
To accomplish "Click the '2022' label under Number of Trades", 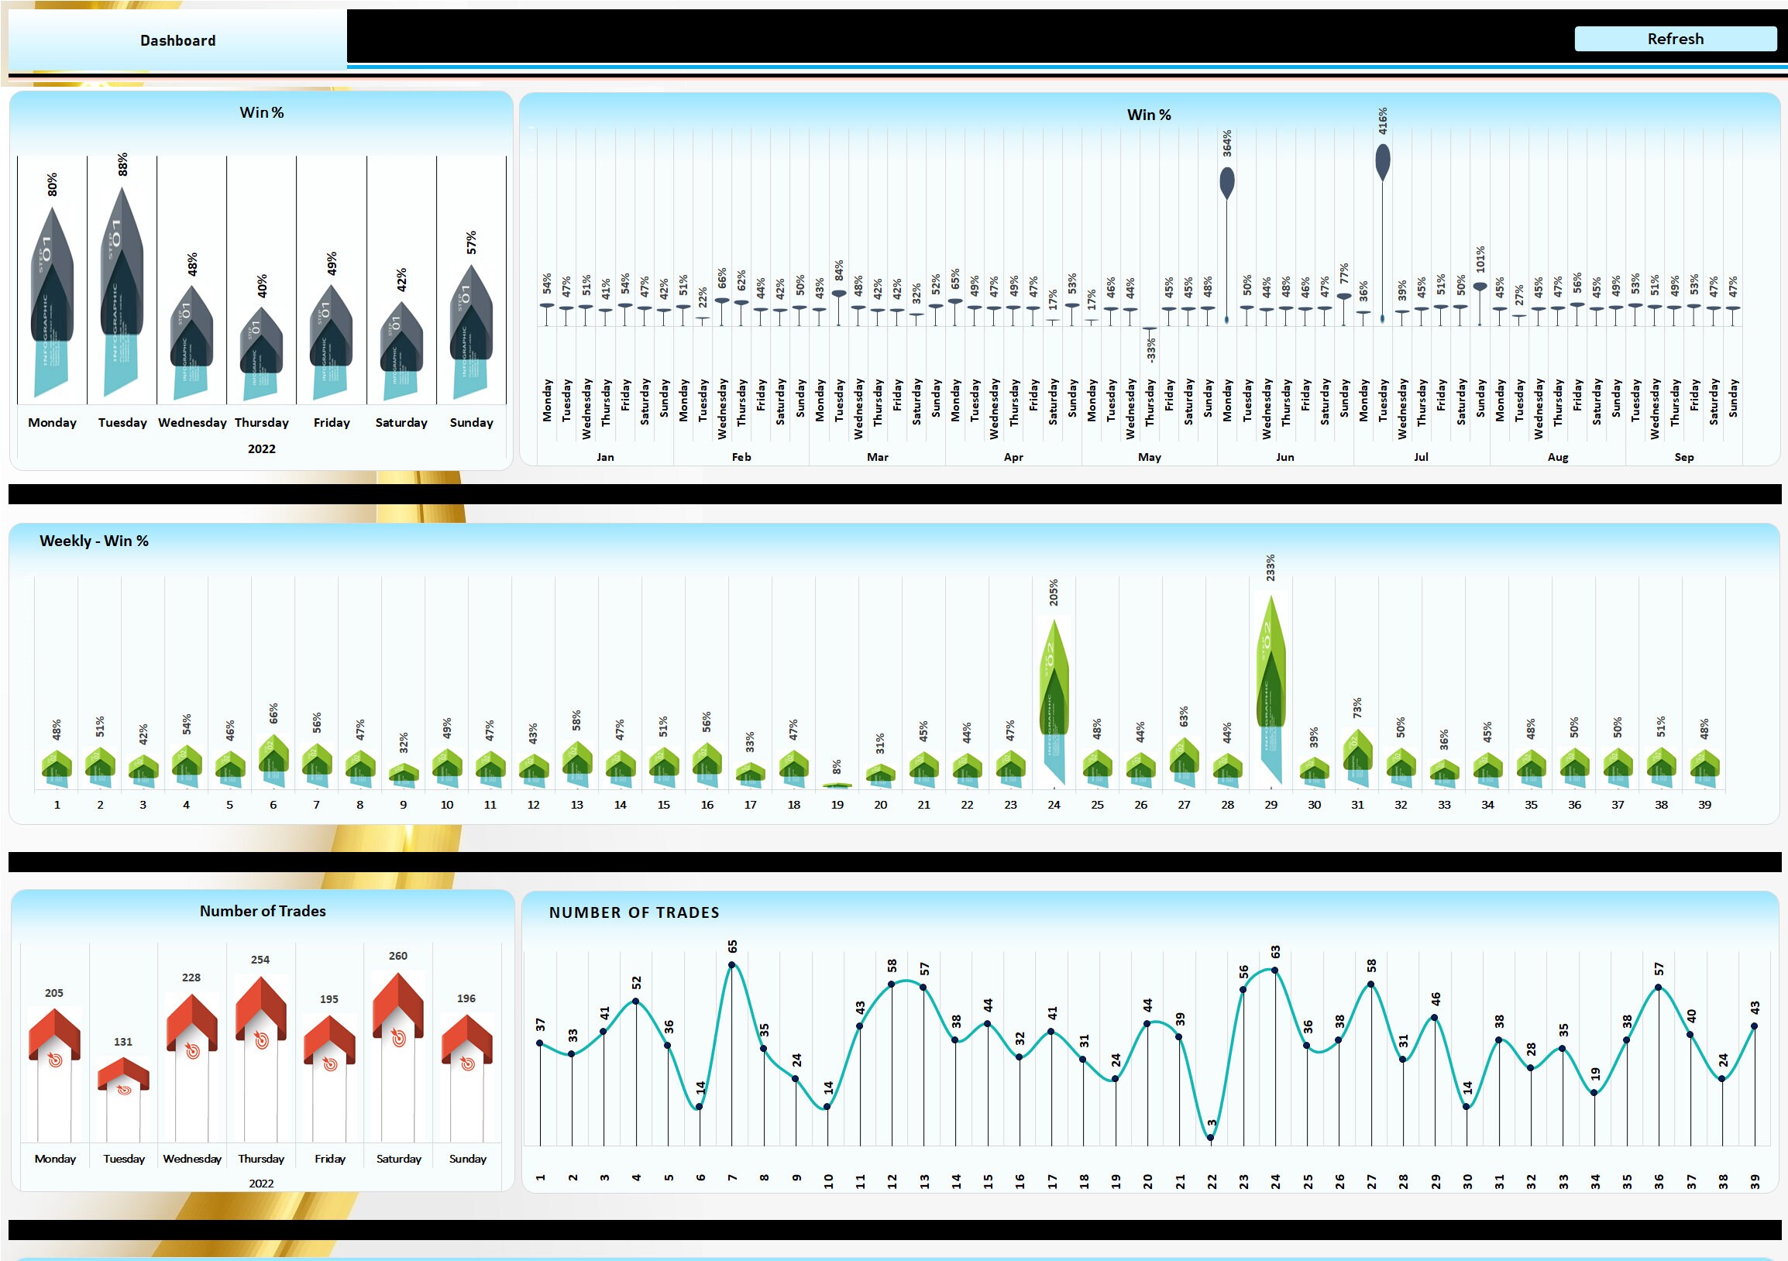I will pos(261,1184).
